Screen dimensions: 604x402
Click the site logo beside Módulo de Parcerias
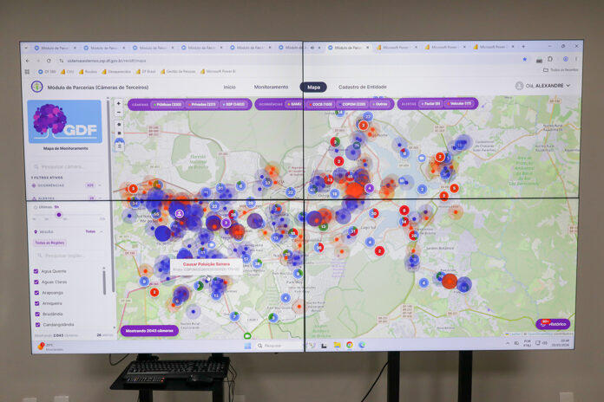[x=37, y=87]
